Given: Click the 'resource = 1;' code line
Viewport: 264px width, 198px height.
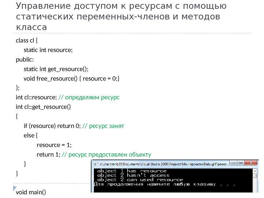Looking at the screenshot, I should [x=54, y=145].
